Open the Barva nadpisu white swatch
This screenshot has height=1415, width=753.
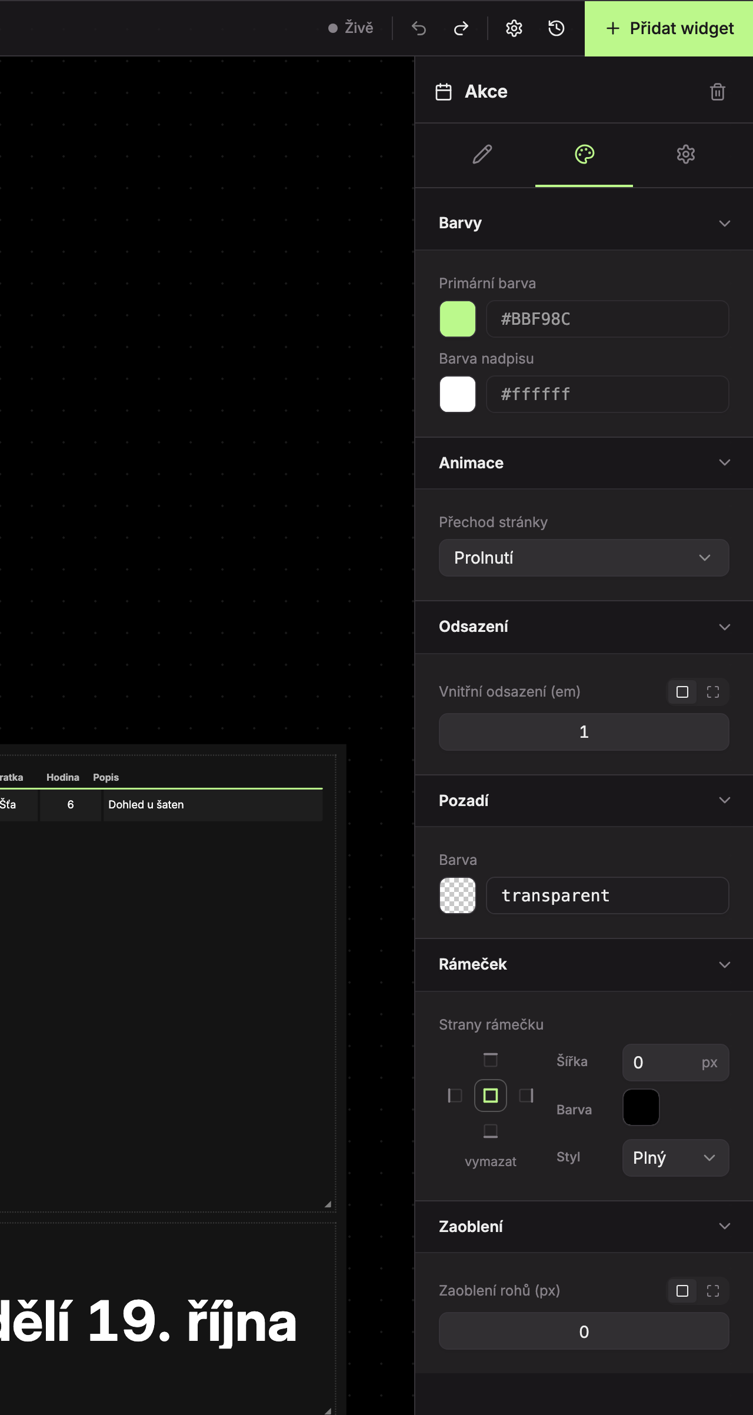tap(458, 394)
